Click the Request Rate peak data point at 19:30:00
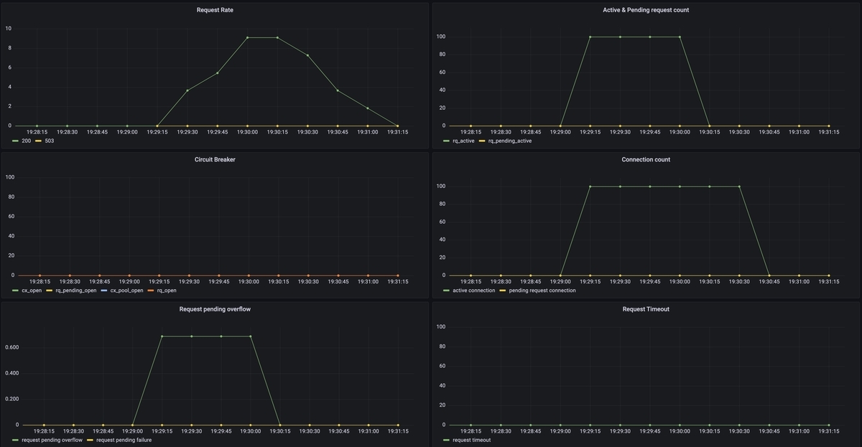Screen dimensions: 862x447 point(247,37)
